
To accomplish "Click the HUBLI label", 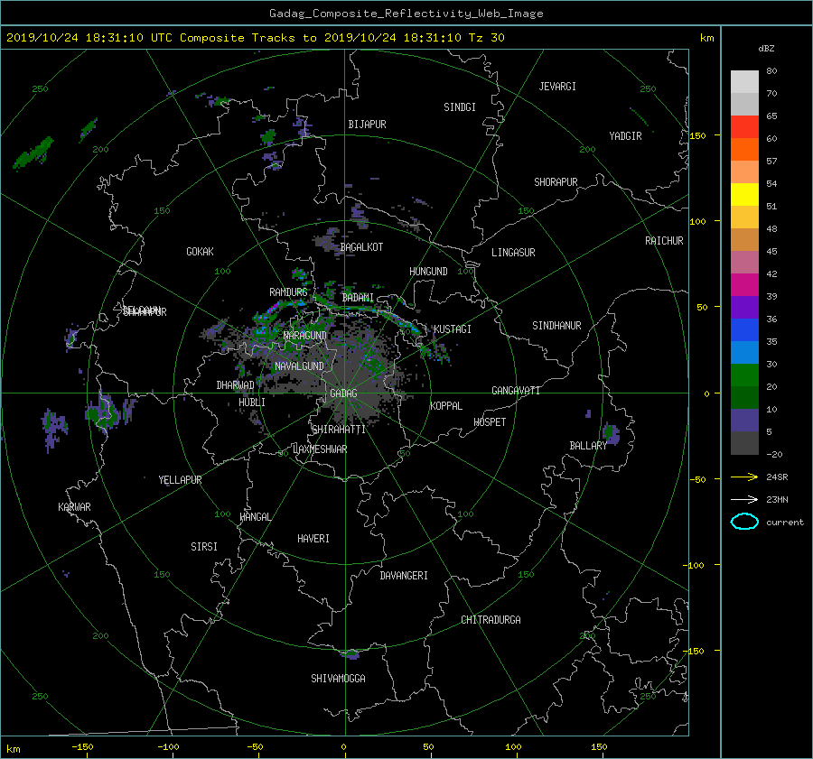I will click(x=252, y=402).
